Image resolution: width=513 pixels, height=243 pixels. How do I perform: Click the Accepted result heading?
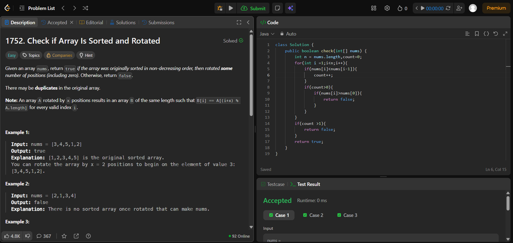coord(277,200)
